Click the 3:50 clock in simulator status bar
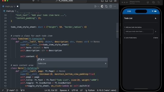 click(x=129, y=11)
